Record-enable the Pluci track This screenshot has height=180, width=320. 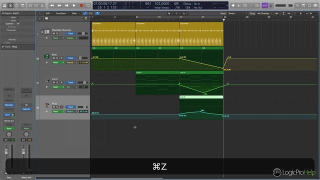[61, 107]
